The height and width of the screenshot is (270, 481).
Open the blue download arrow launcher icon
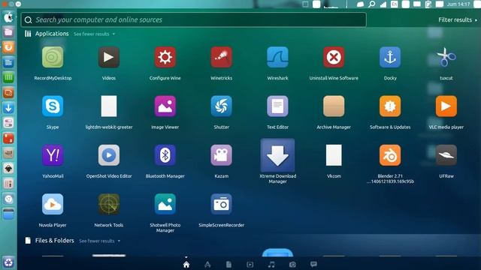[8, 108]
